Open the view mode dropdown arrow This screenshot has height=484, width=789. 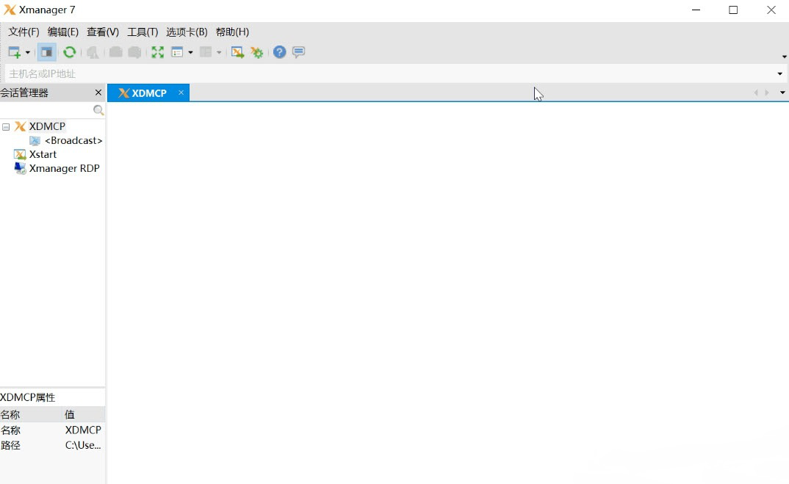(190, 51)
